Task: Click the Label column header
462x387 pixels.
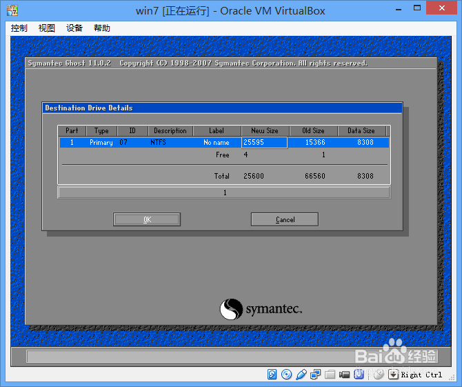Action: 217,130
